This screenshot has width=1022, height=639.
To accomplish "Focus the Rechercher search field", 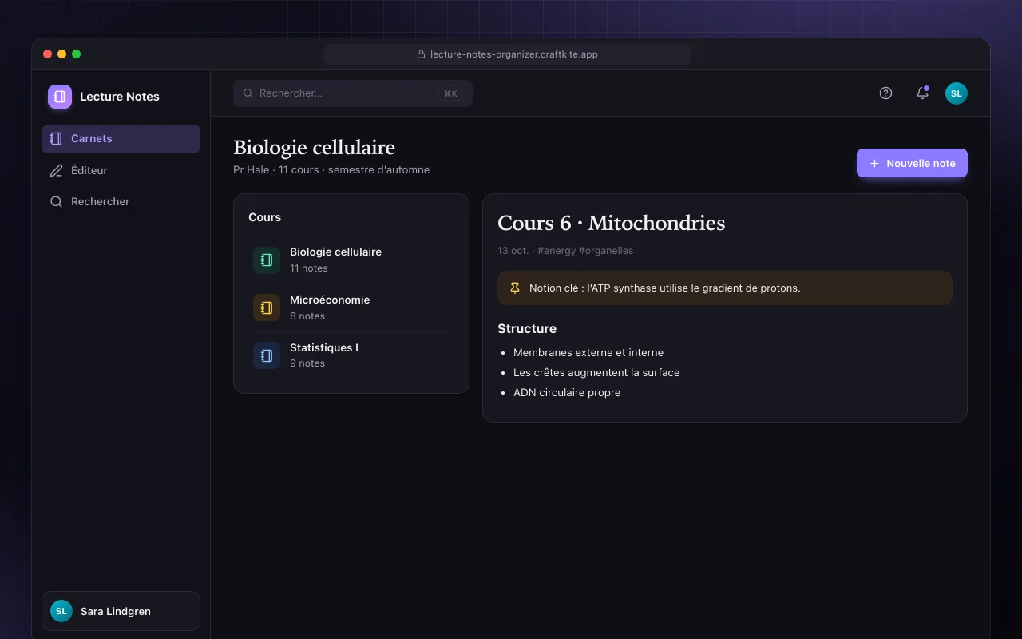I will (353, 93).
